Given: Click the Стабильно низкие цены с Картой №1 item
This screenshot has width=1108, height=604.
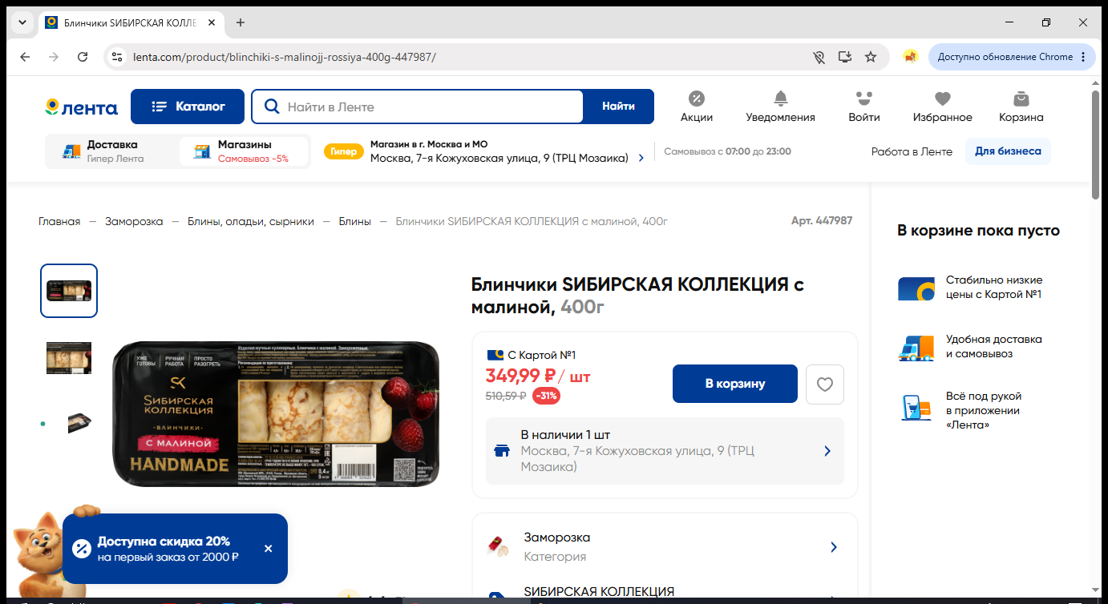Looking at the screenshot, I should pyautogui.click(x=970, y=288).
